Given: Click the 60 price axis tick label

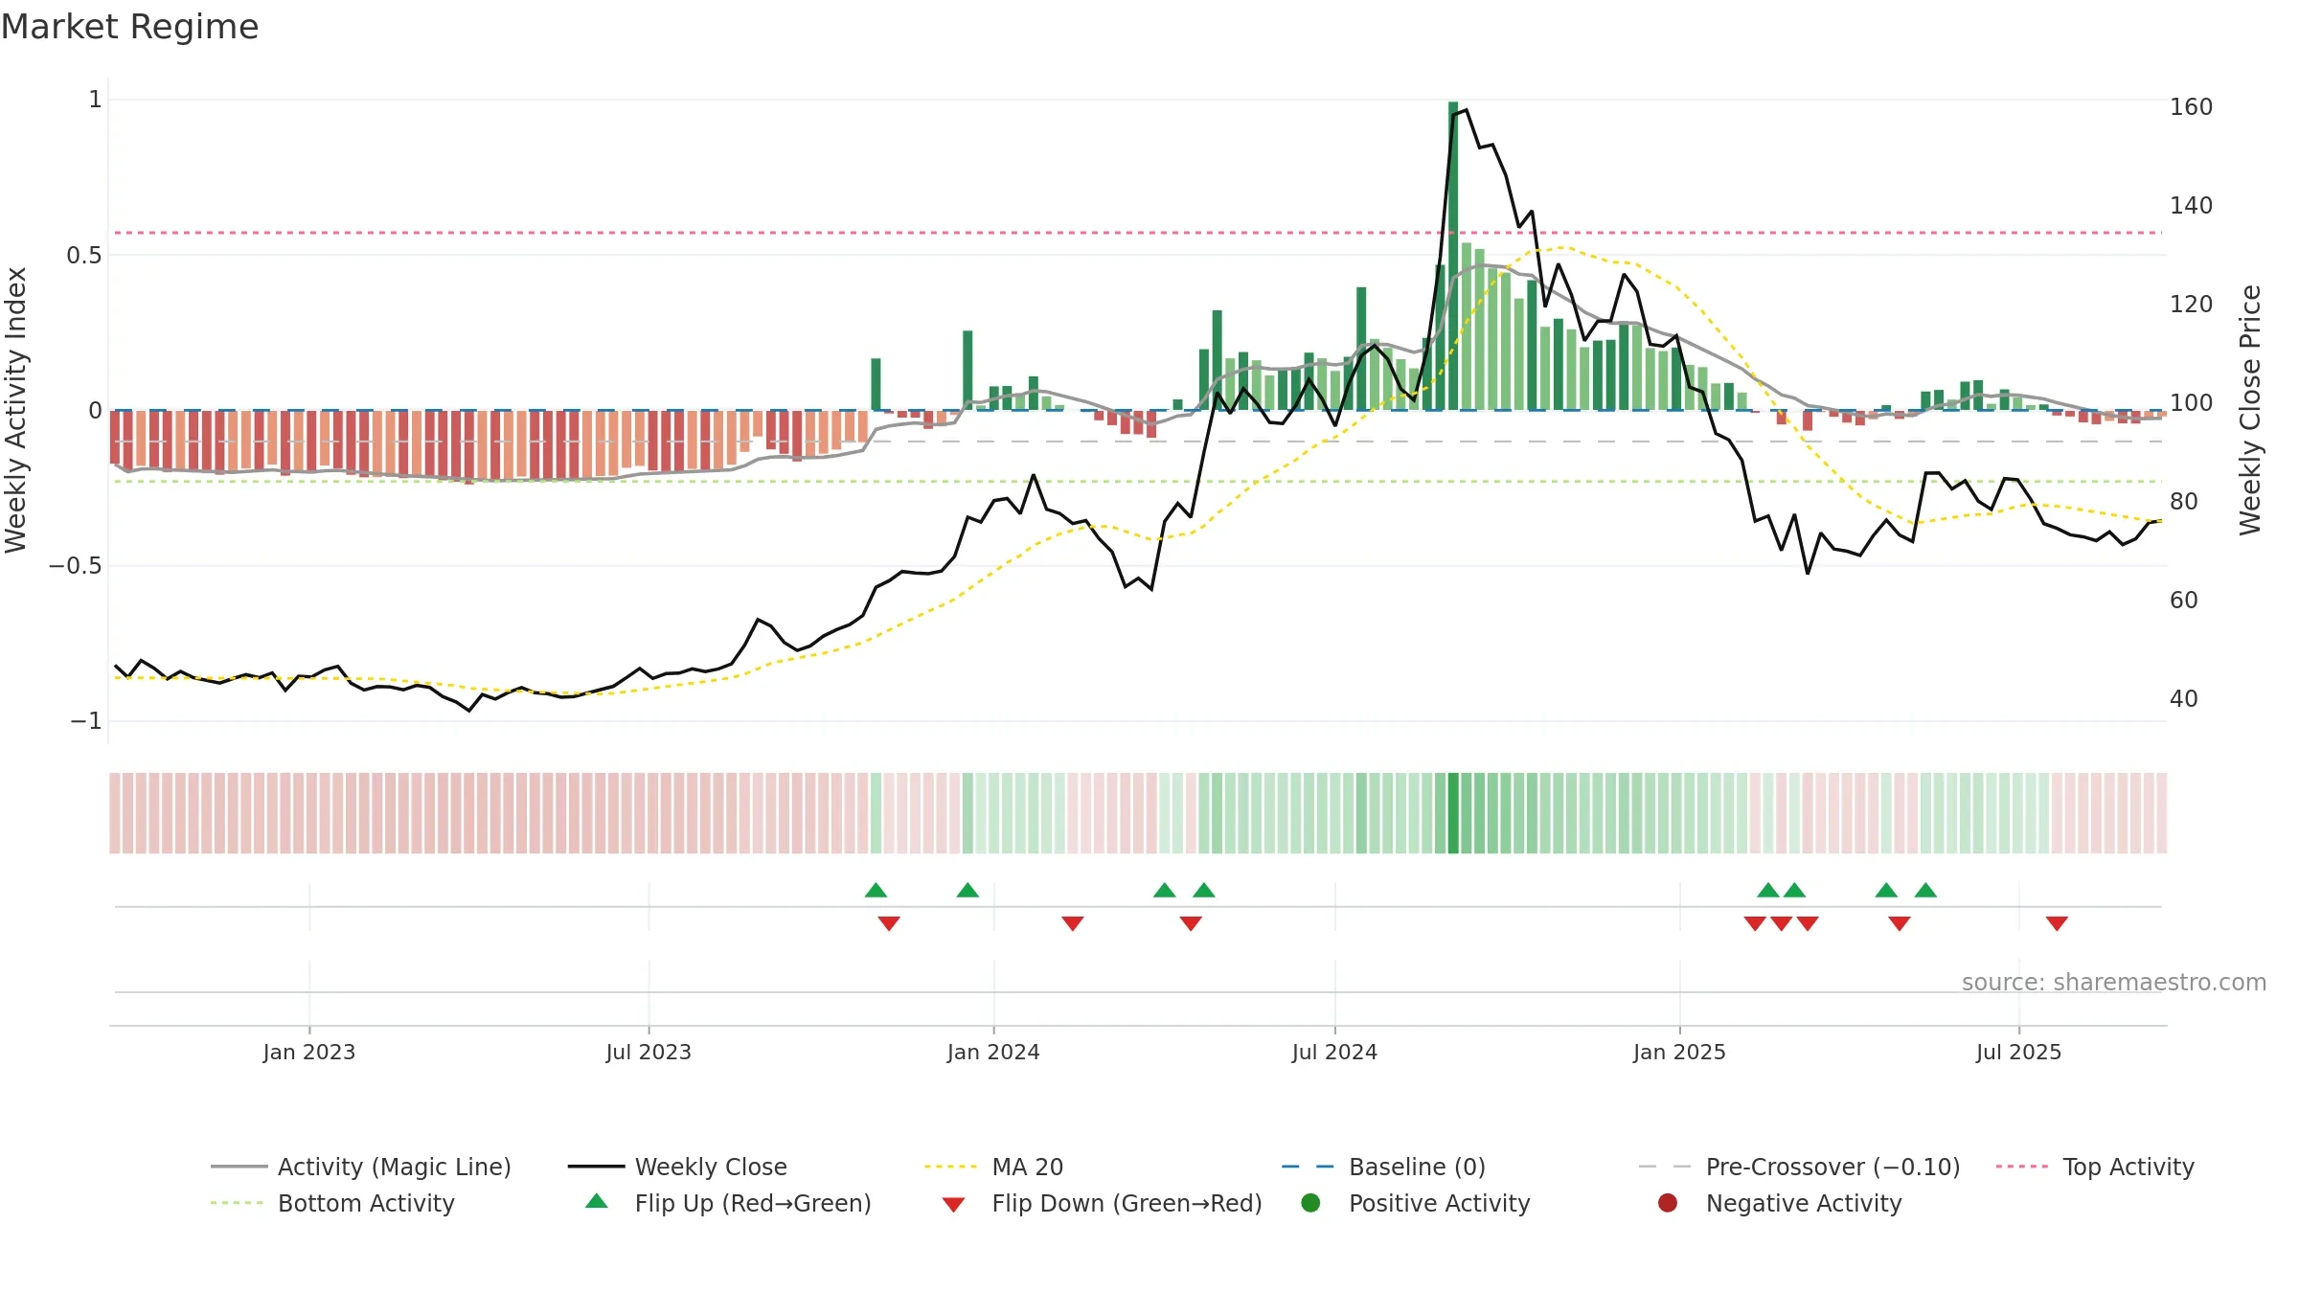Looking at the screenshot, I should coord(2183,601).
